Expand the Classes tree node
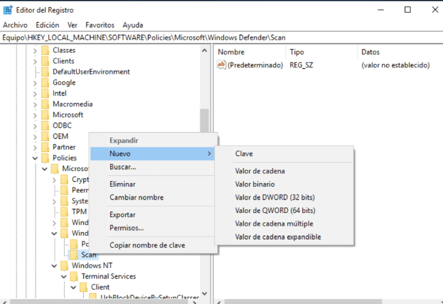The width and height of the screenshot is (443, 304). [35, 51]
